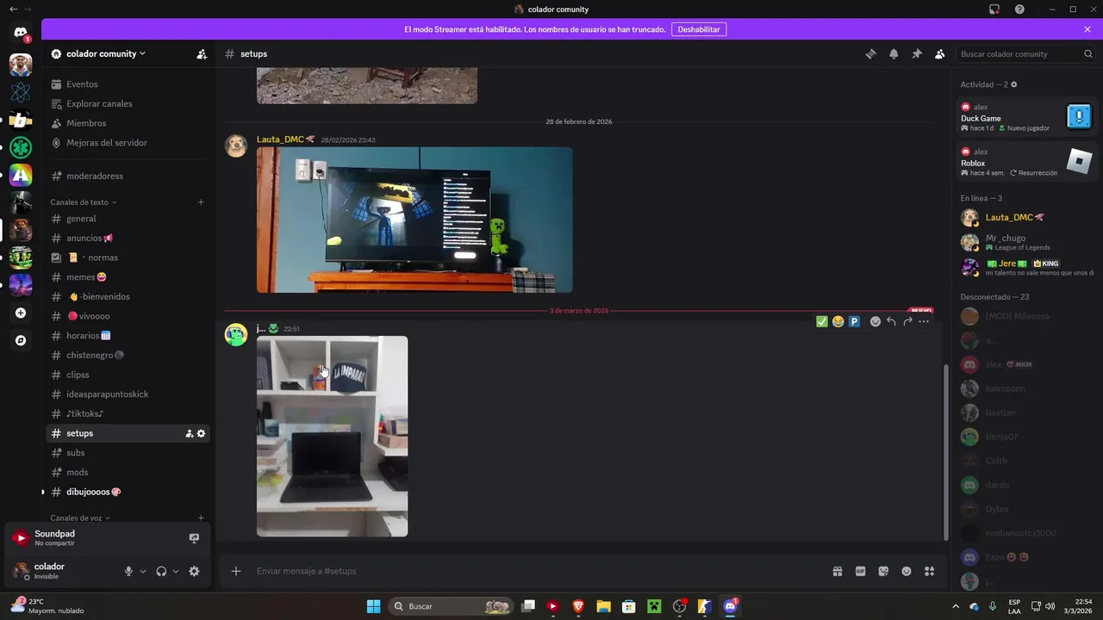Open notification settings bell icon
1103x620 pixels.
click(x=894, y=53)
